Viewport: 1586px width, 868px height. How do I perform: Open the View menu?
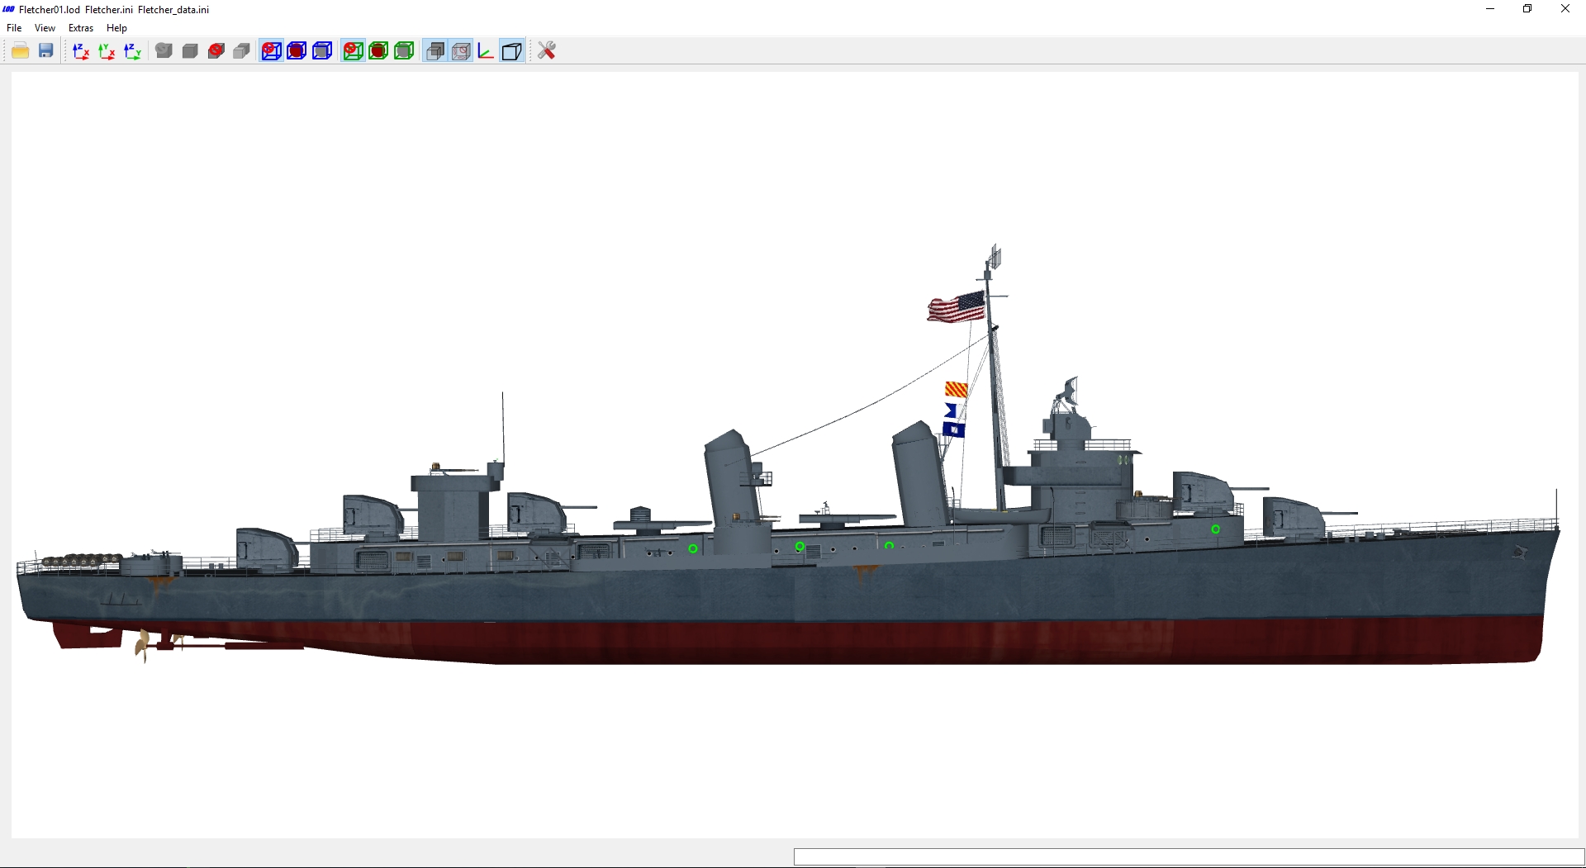tap(45, 28)
